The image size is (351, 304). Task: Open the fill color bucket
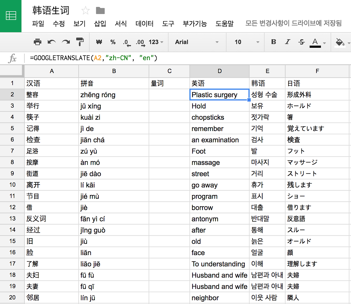point(340,42)
